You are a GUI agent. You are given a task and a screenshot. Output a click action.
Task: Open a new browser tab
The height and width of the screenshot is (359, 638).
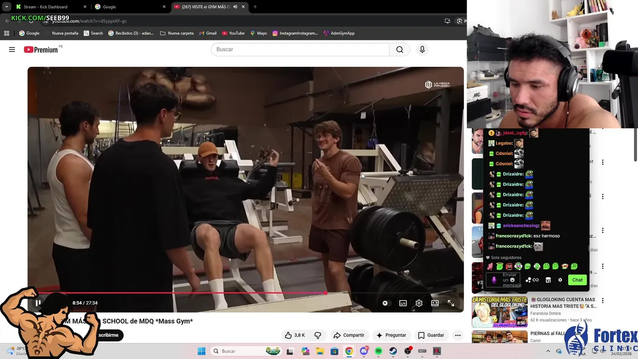[x=255, y=7]
